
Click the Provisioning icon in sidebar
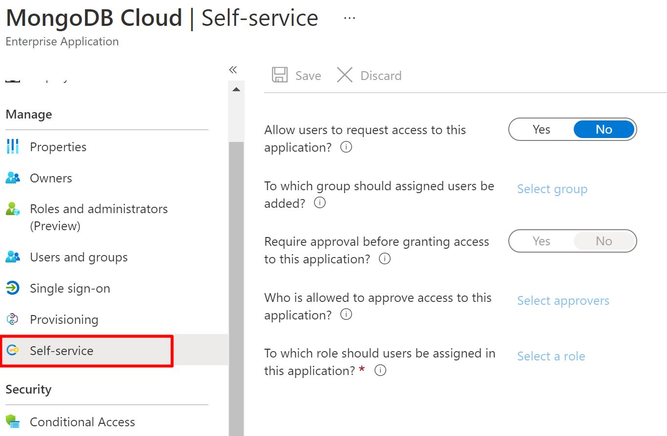[13, 319]
